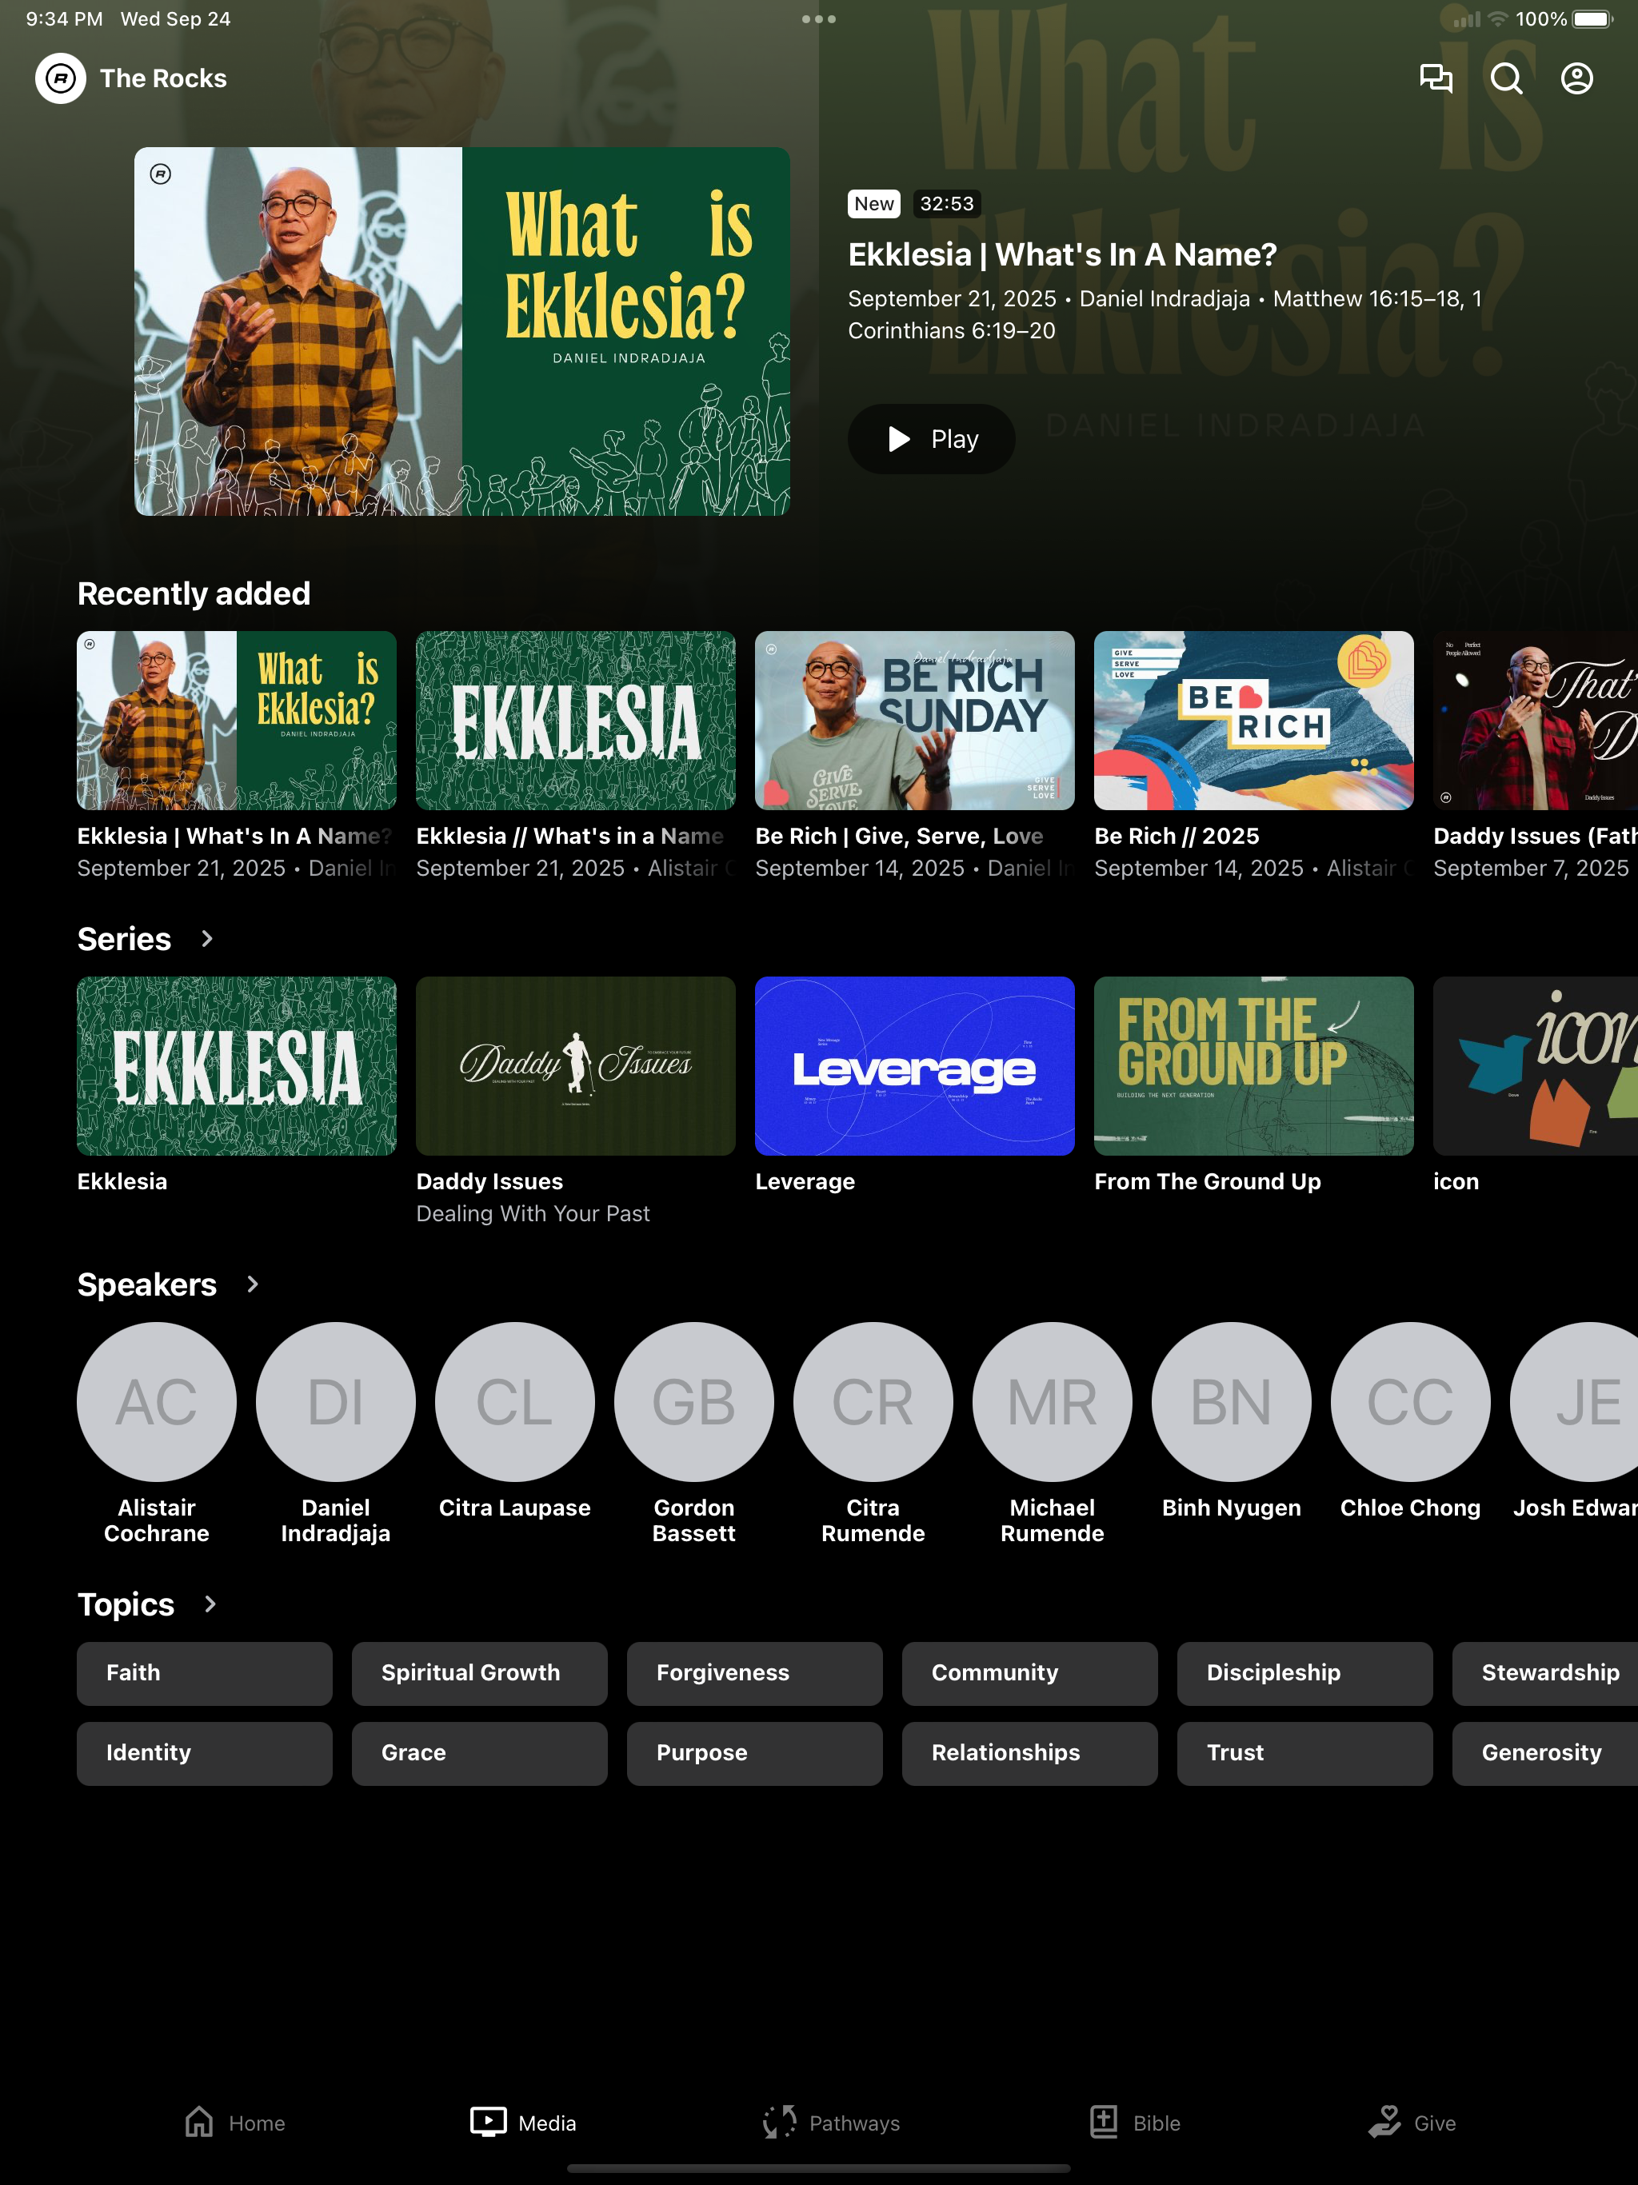Select speaker Daniel Indradjaja avatar

336,1402
